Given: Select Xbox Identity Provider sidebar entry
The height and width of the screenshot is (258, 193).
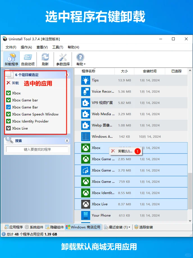Looking at the screenshot, I should coord(30,121).
